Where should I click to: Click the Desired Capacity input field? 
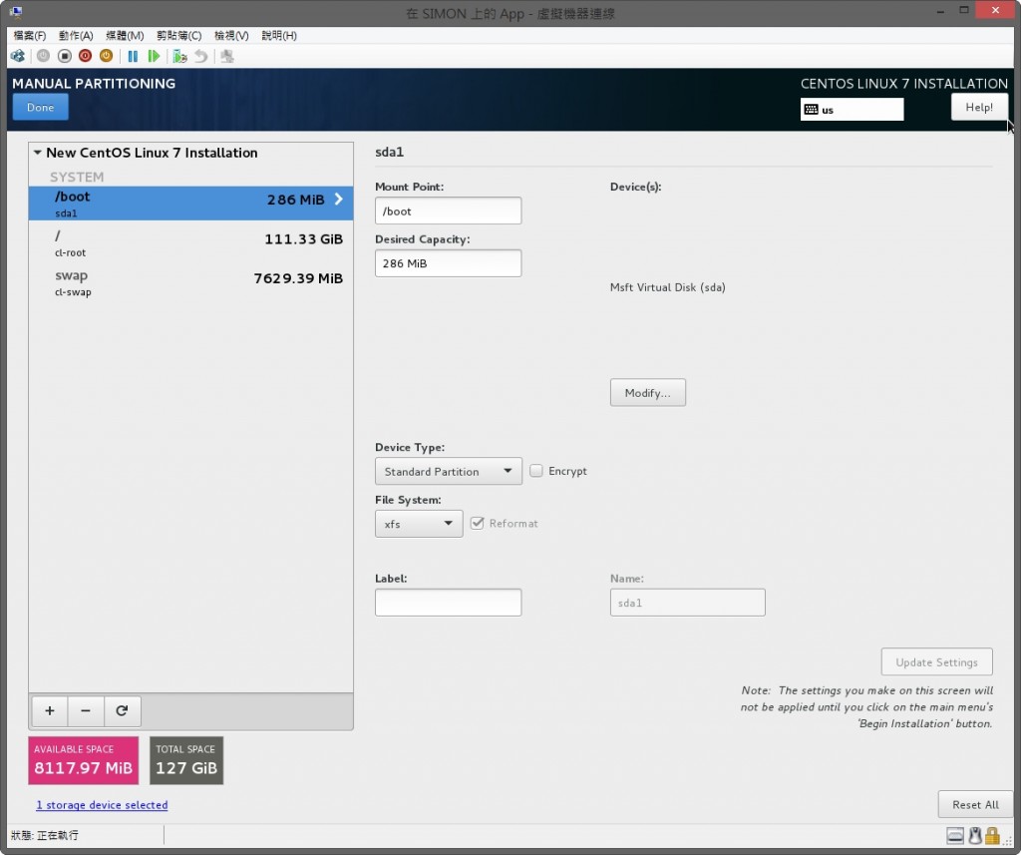coord(448,263)
